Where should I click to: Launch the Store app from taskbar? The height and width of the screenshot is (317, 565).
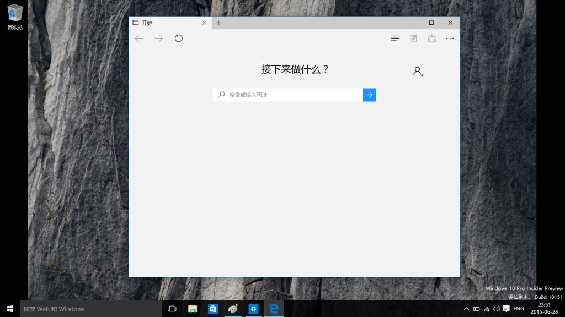[x=212, y=309]
